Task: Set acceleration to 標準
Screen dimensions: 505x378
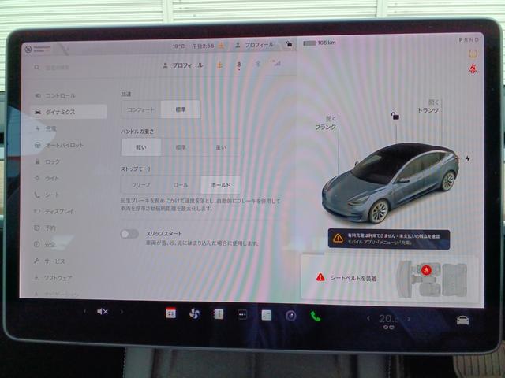Action: tap(181, 109)
